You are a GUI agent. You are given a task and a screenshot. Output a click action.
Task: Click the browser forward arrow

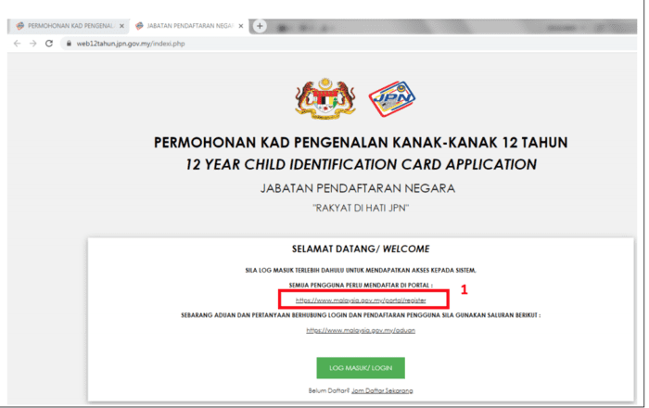coord(33,44)
